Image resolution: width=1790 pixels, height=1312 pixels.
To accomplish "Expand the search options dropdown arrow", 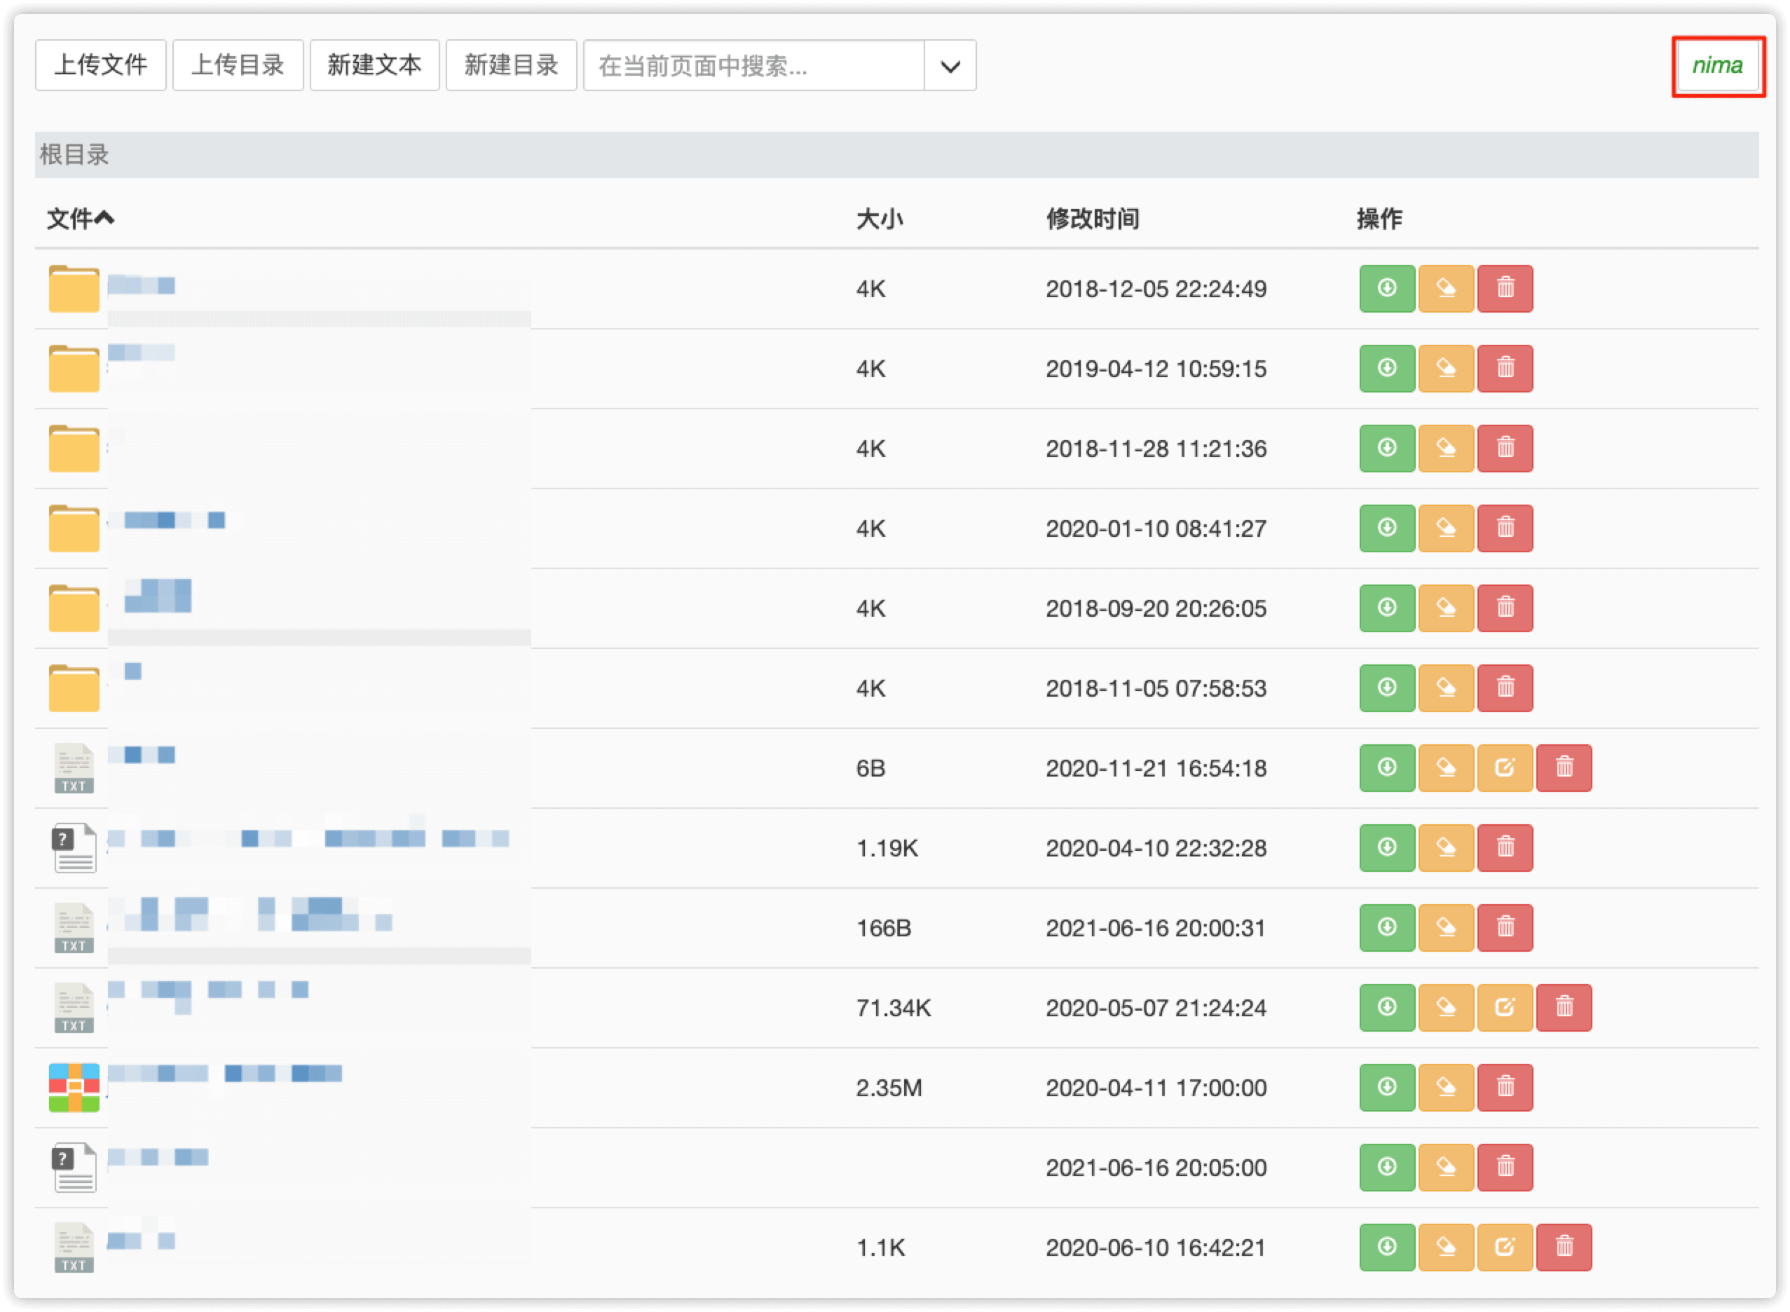I will coord(950,65).
